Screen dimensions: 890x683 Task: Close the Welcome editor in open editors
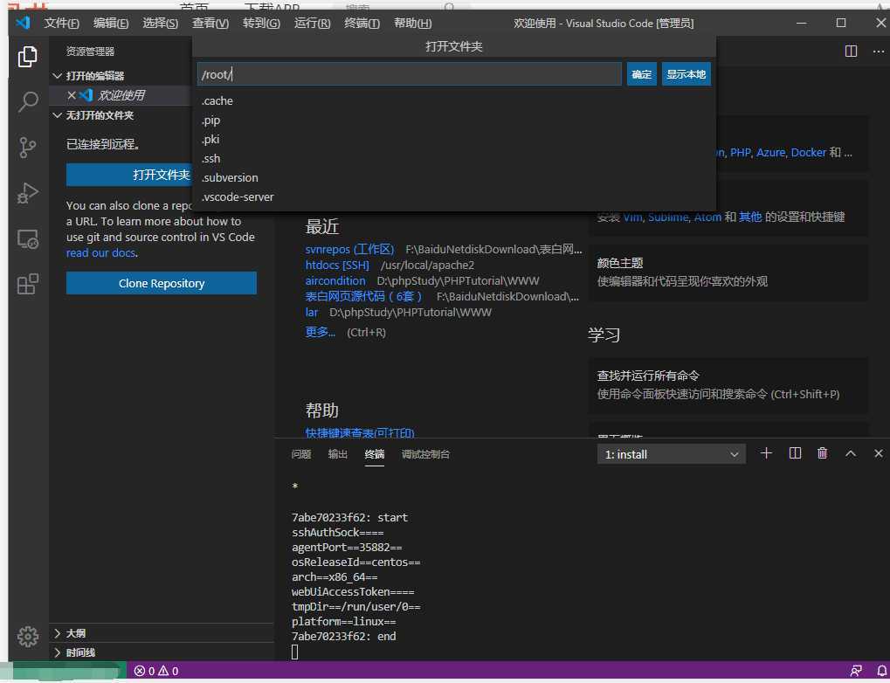coord(72,95)
